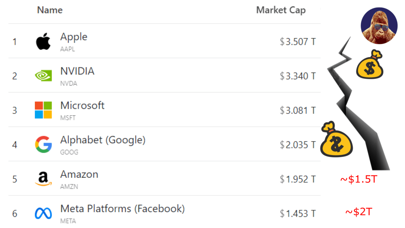Open the Microsoft company name
Viewport: 405px width, 228px height.
tap(82, 106)
